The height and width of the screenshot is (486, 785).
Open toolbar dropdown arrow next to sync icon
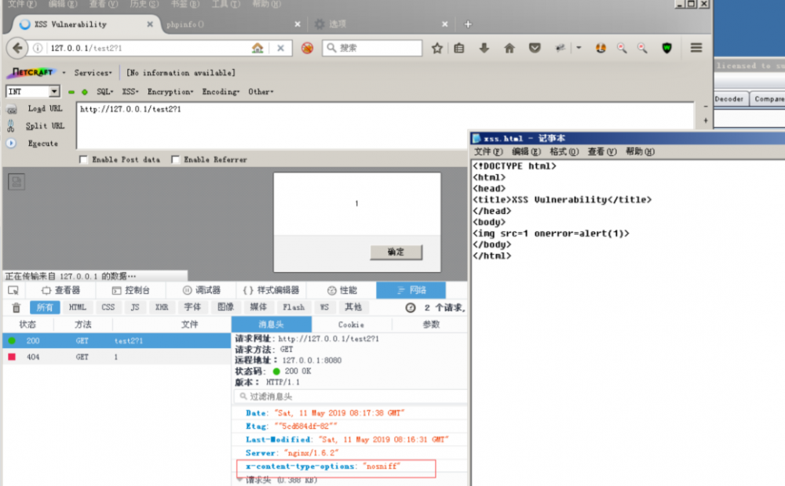click(579, 48)
